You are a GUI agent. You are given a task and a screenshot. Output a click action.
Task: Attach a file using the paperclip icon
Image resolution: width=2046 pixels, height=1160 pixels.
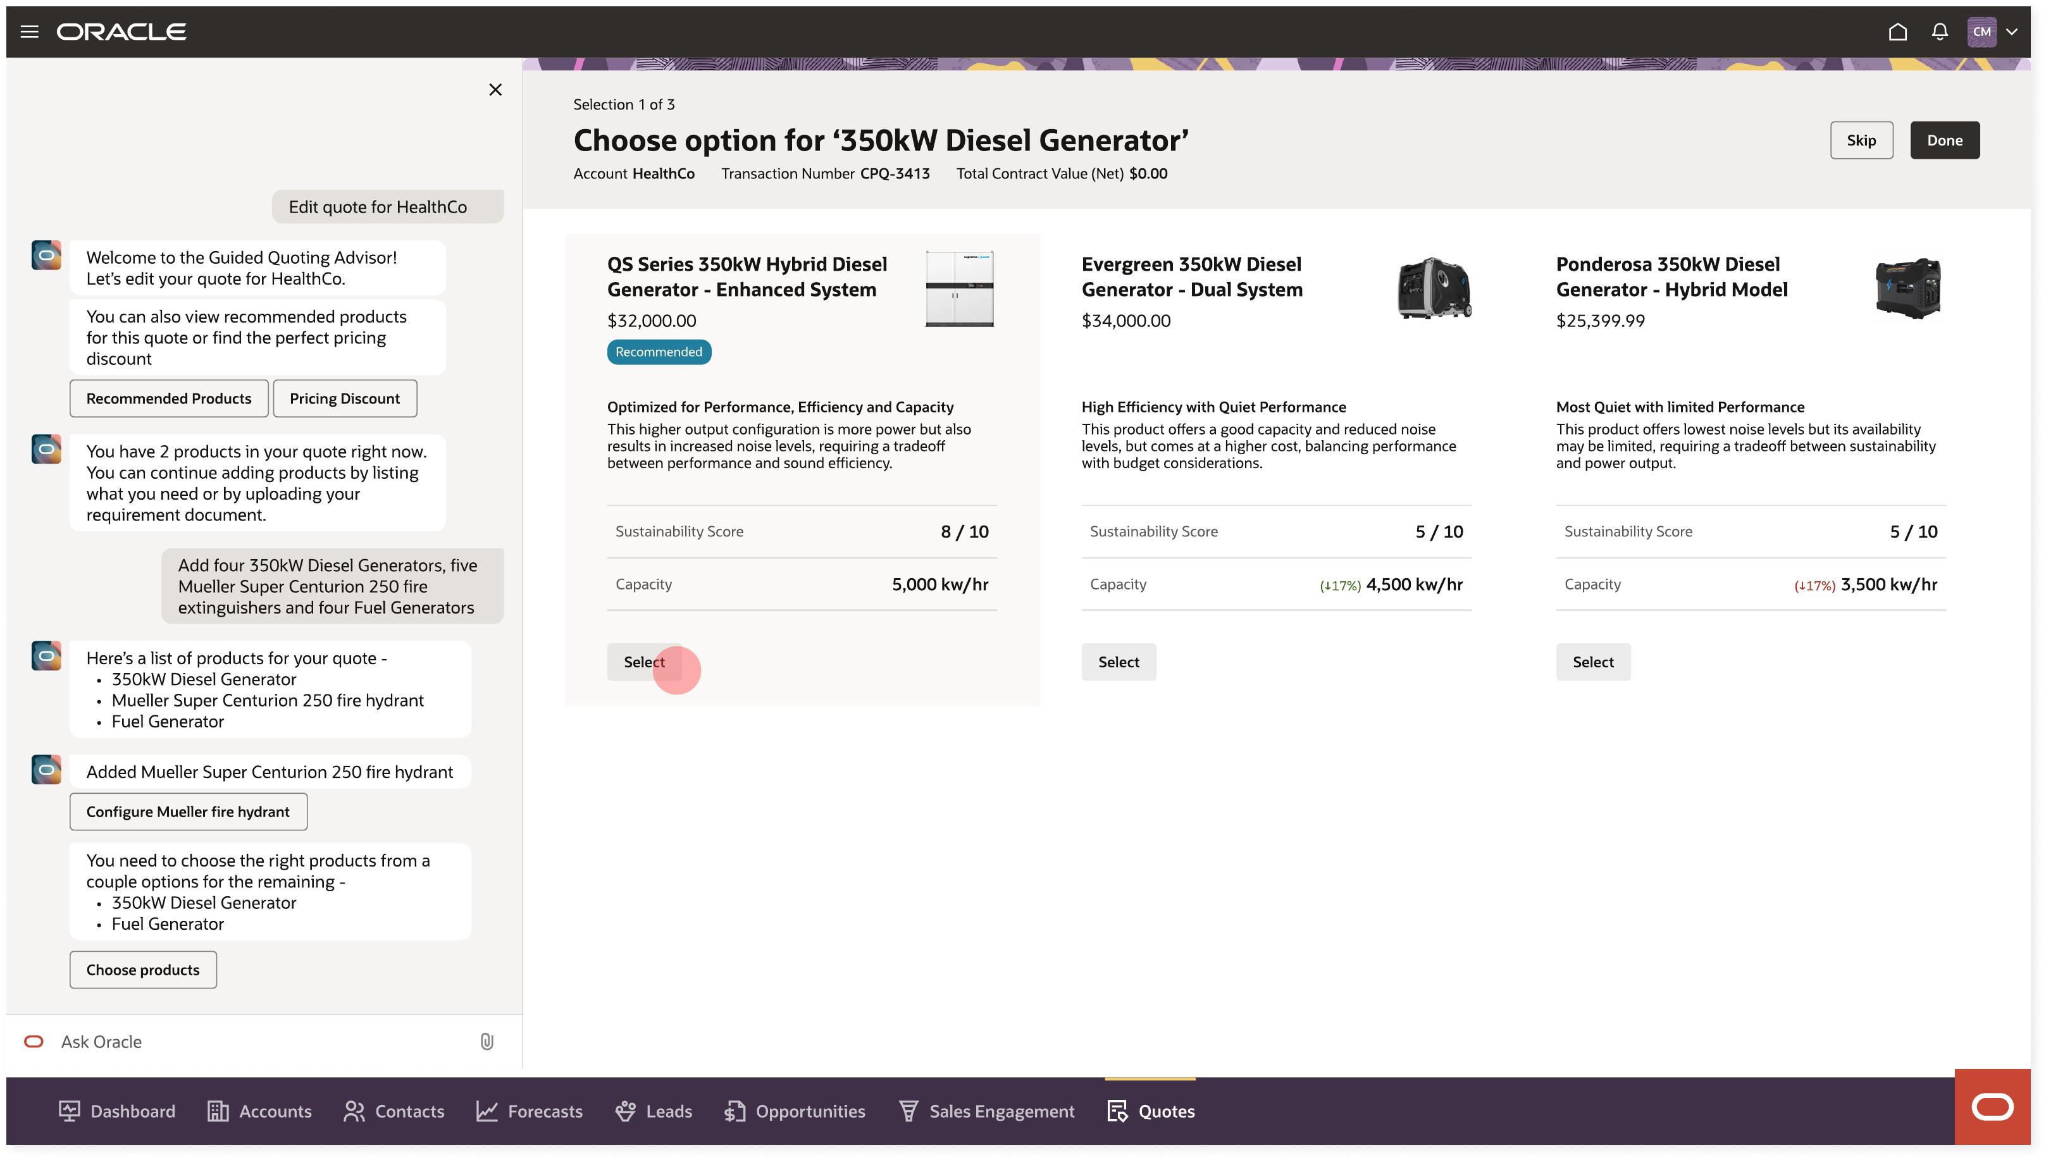pyautogui.click(x=487, y=1040)
